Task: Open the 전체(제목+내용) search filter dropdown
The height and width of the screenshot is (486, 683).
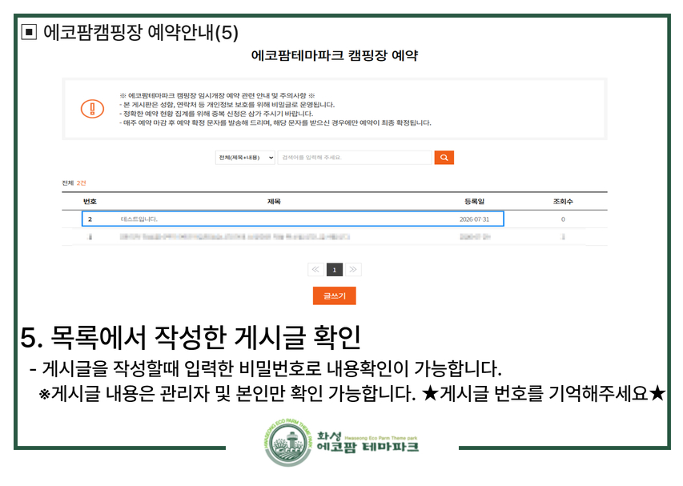Action: 245,158
